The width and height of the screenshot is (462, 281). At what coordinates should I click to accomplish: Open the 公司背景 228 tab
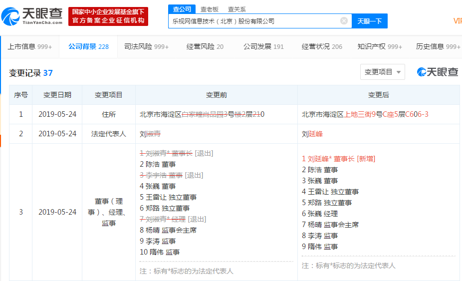click(x=88, y=46)
